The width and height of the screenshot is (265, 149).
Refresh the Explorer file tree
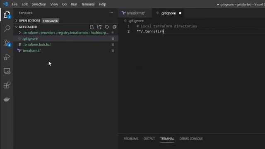coord(107,27)
